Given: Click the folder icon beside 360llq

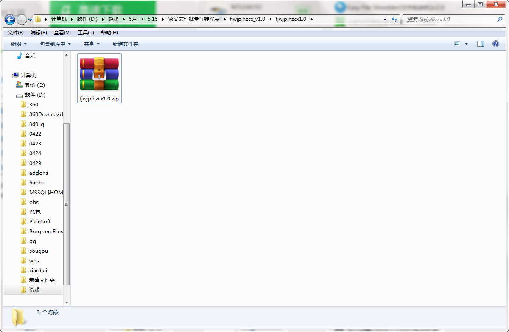Looking at the screenshot, I should coord(24,124).
